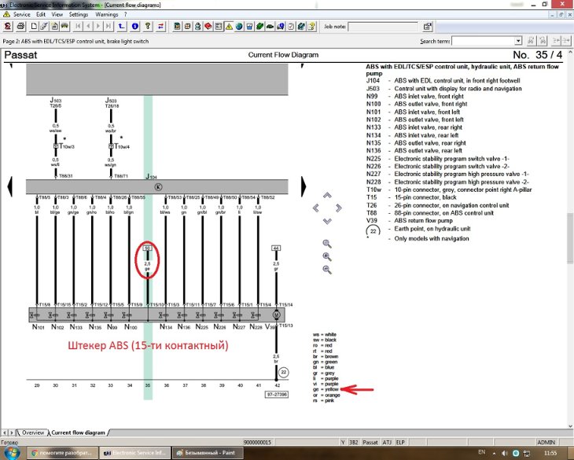This screenshot has width=574, height=460.
Task: Pan diagram down with the down chevron
Action: coord(327,221)
